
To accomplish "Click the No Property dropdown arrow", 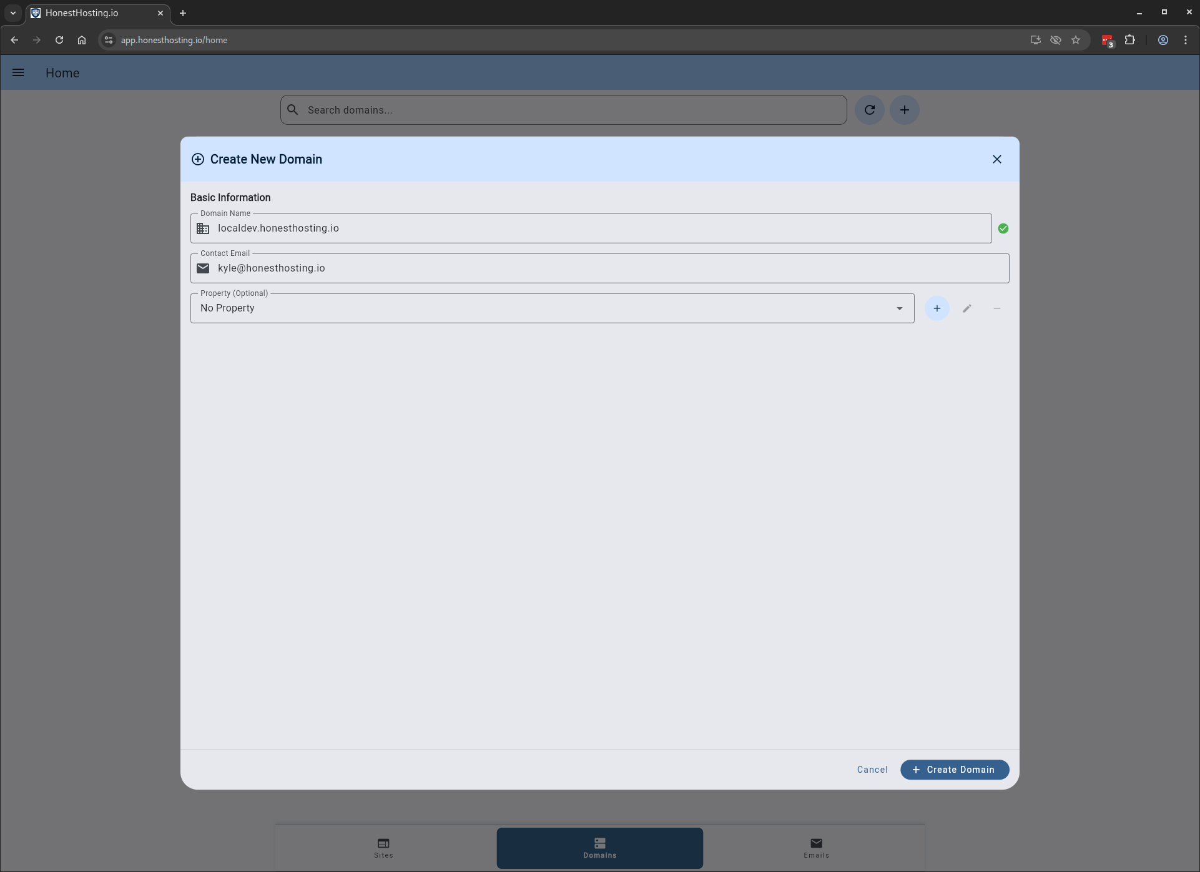I will pyautogui.click(x=899, y=308).
